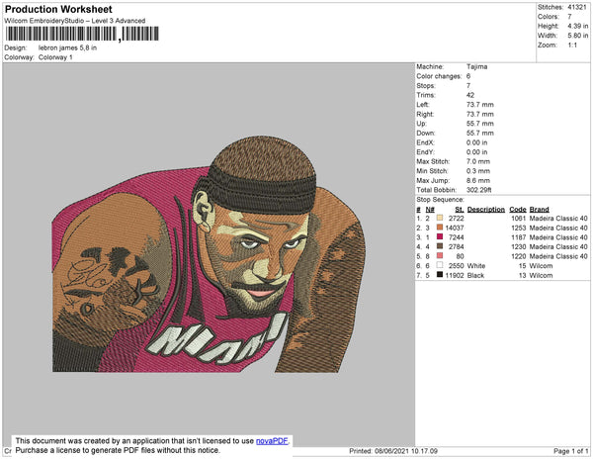
Task: Click the 'Code' column header
Action: click(x=518, y=210)
